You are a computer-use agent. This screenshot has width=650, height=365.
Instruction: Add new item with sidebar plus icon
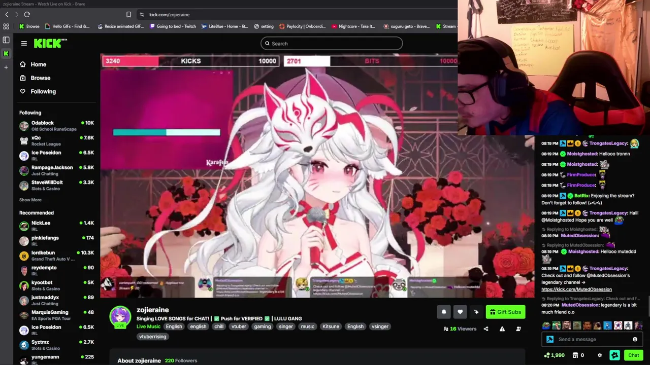click(6, 67)
